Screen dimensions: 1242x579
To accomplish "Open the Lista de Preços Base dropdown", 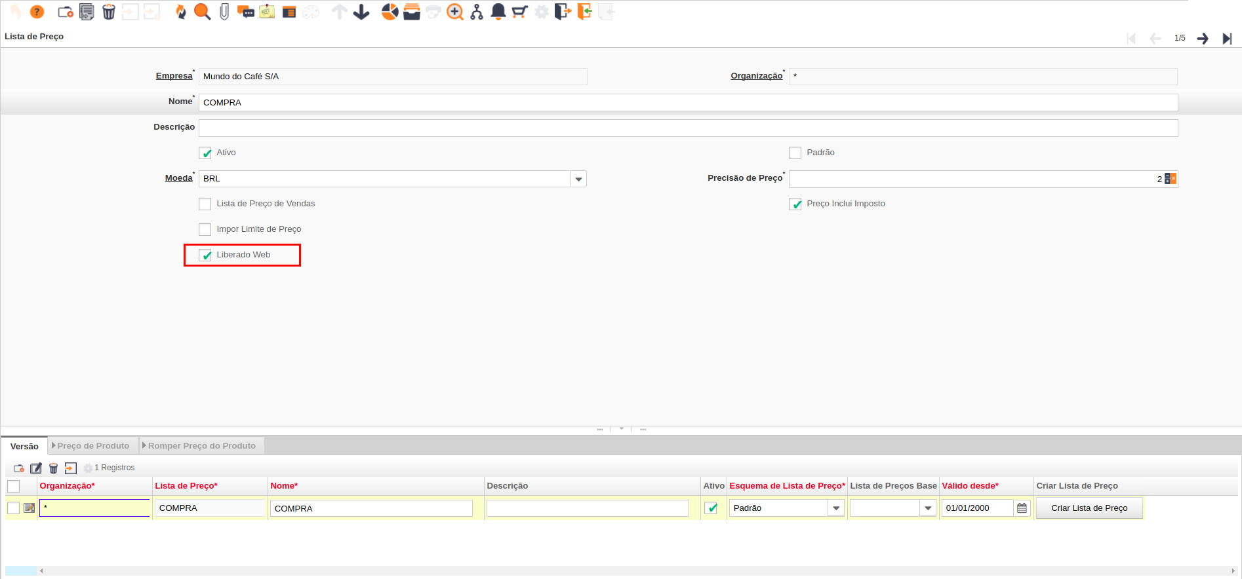I will pyautogui.click(x=928, y=508).
